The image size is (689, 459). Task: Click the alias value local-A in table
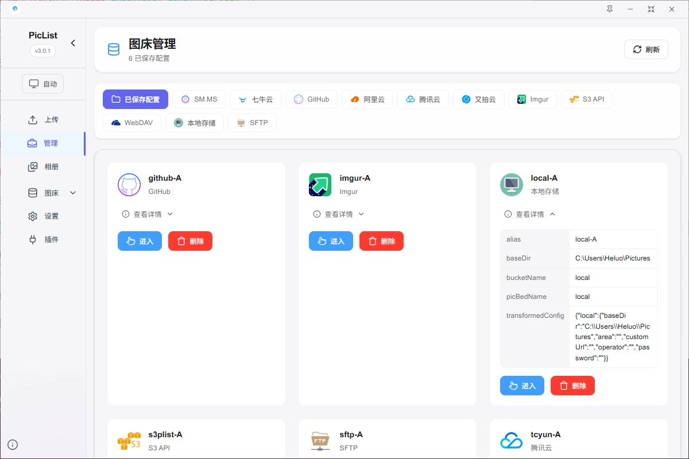click(x=586, y=239)
